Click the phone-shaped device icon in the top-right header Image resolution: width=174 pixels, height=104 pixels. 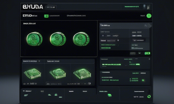click(144, 6)
